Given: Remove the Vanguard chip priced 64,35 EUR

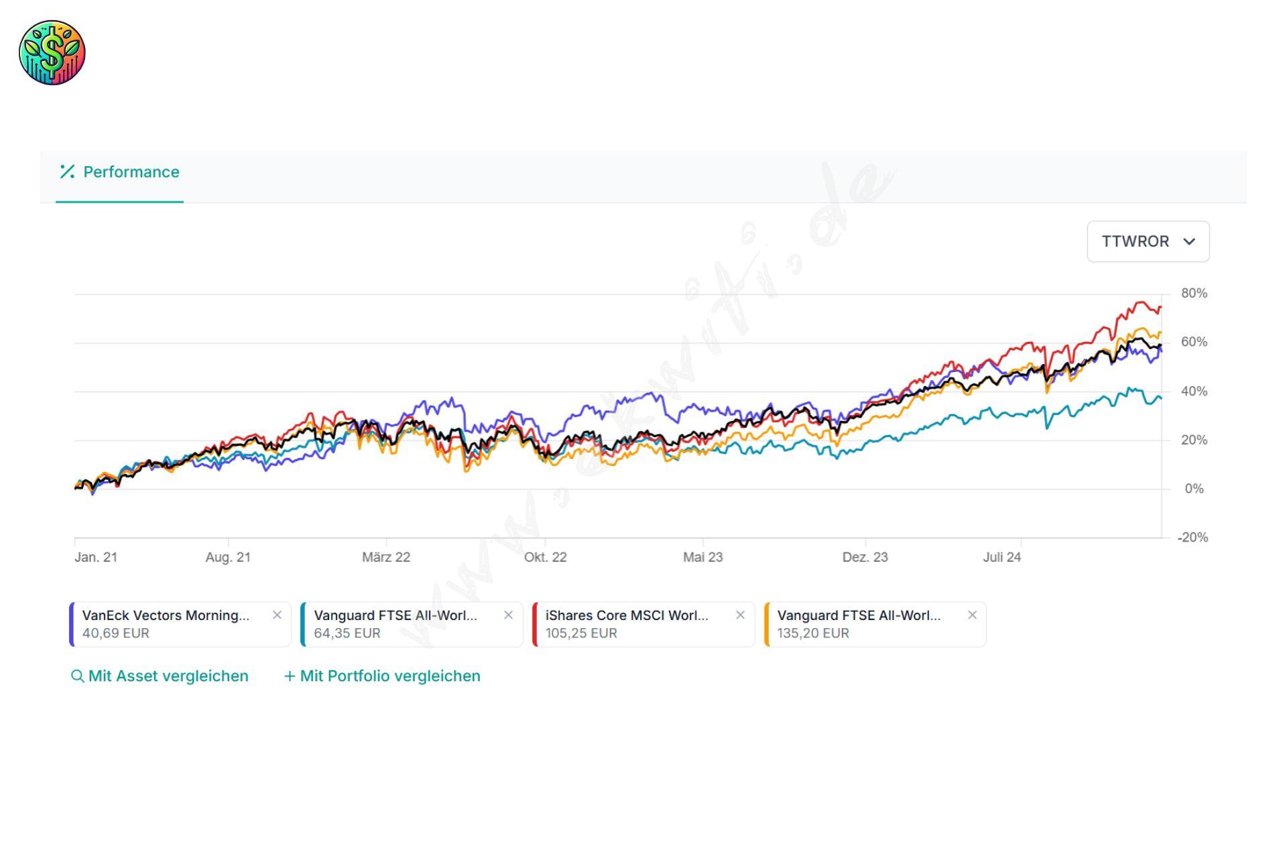Looking at the screenshot, I should pos(508,615).
